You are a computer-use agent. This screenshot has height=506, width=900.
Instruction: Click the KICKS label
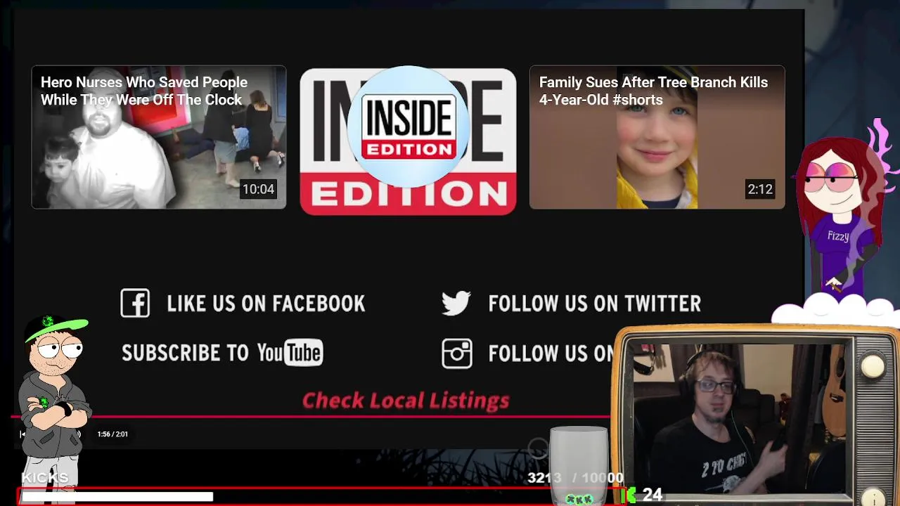coord(45,478)
